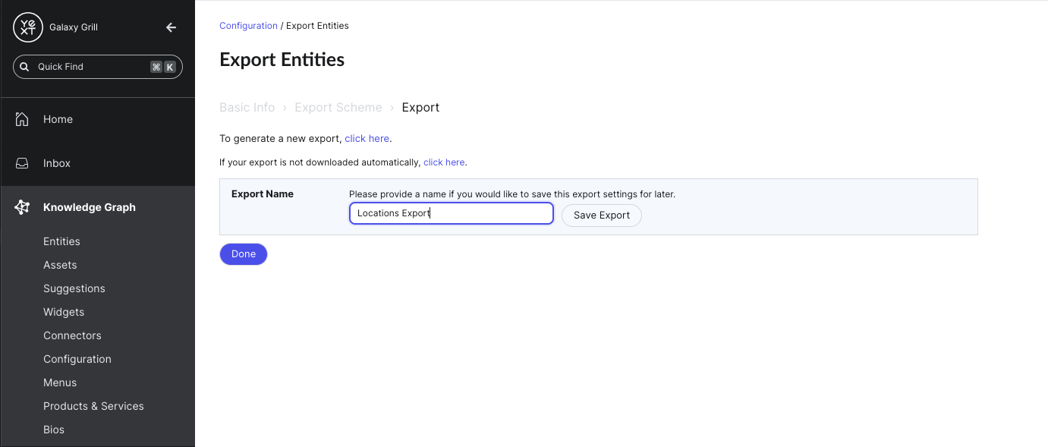Viewport: 1048px width, 447px height.
Task: Open Products & Services
Action: (93, 406)
